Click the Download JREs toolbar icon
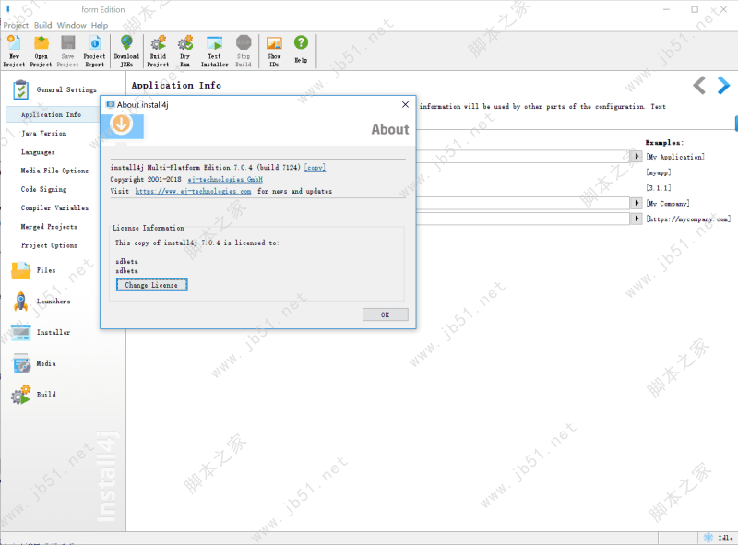The width and height of the screenshot is (738, 545). (x=126, y=52)
